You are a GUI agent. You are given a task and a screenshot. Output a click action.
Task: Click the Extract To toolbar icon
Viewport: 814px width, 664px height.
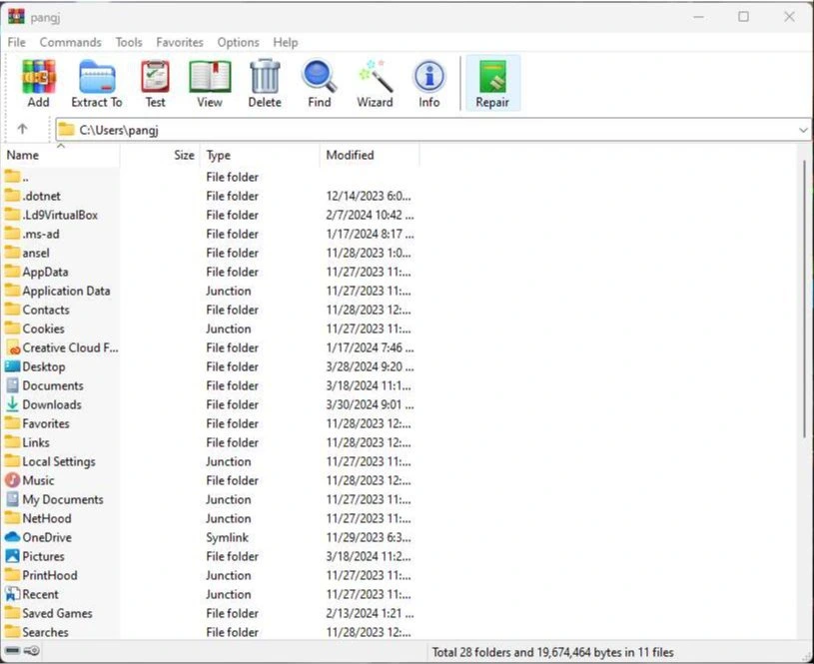(x=97, y=76)
